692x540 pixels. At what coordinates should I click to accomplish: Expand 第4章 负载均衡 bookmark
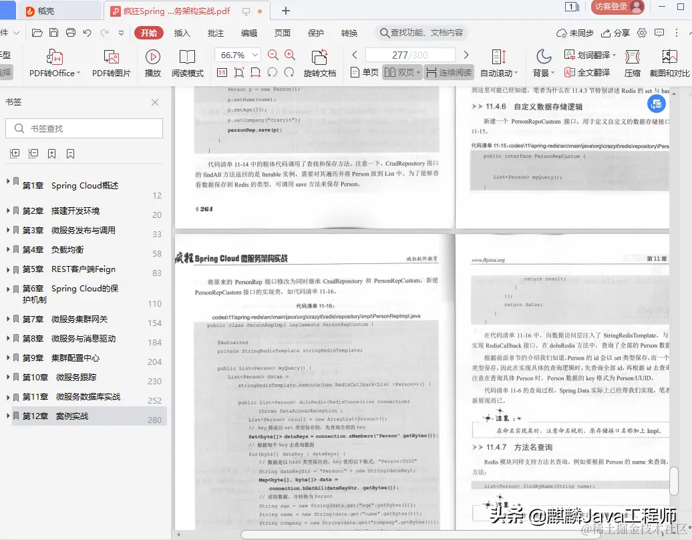(x=7, y=249)
